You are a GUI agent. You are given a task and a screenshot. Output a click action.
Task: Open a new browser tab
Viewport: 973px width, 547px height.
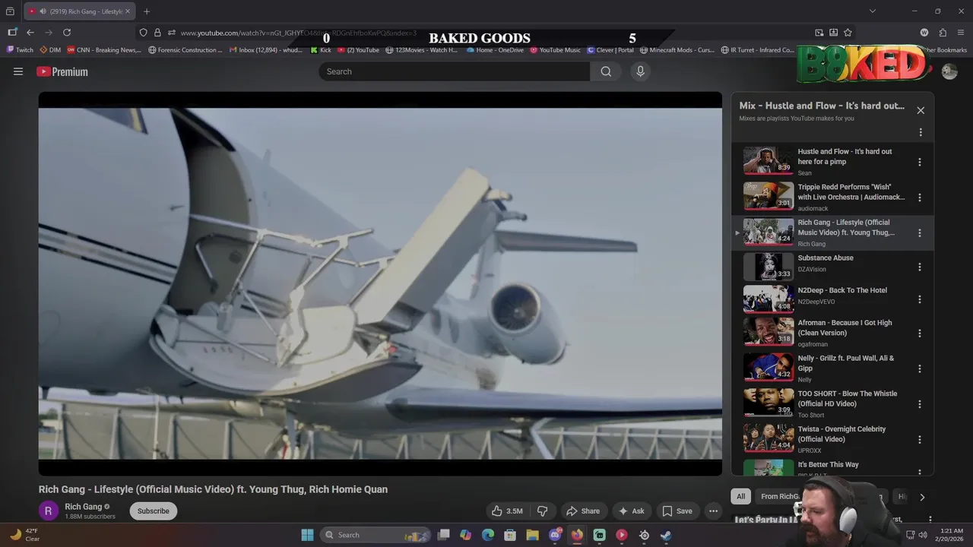point(147,11)
